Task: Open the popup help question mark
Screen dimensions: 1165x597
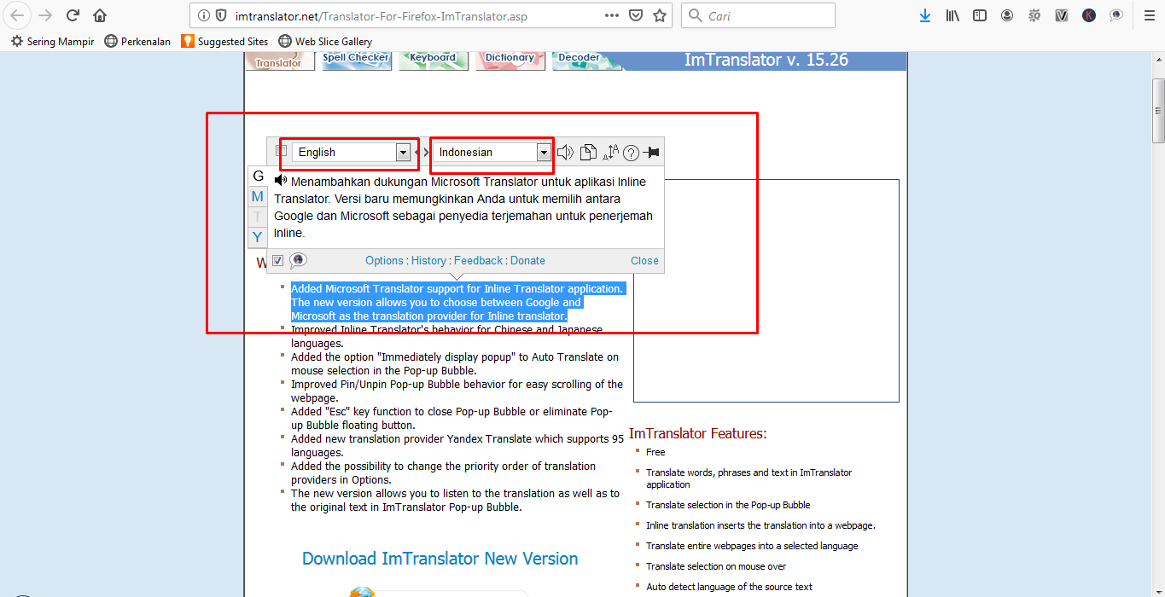Action: click(x=631, y=153)
